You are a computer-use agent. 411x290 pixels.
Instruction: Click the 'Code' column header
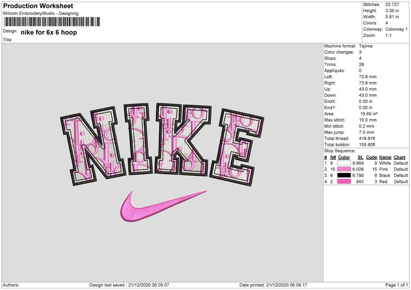click(x=372, y=157)
